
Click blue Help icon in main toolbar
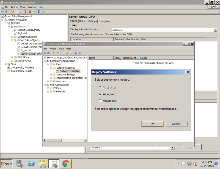click(x=39, y=12)
